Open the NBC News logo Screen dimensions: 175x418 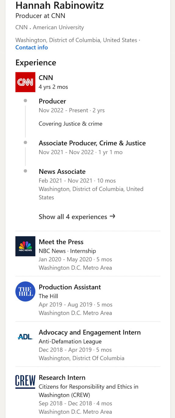point(25,246)
